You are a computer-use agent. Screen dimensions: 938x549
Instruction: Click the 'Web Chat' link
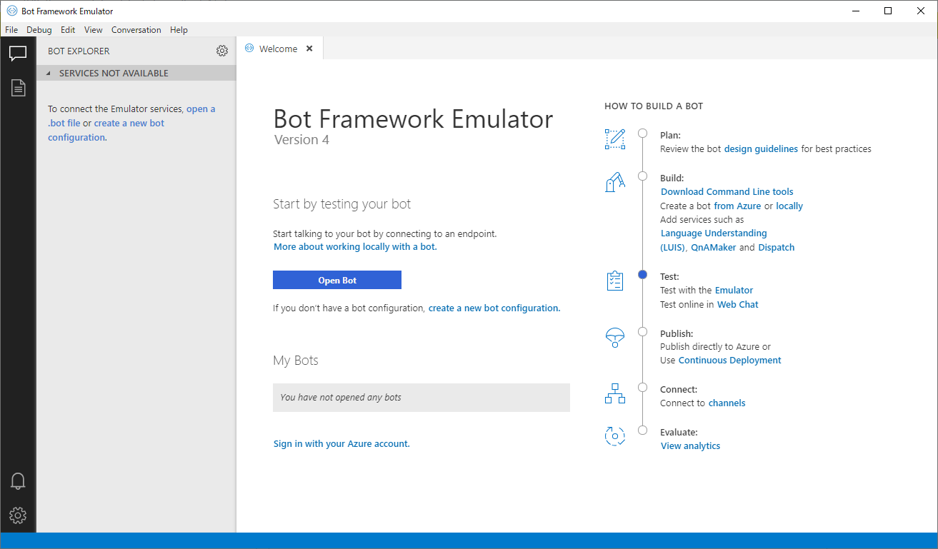coord(738,305)
